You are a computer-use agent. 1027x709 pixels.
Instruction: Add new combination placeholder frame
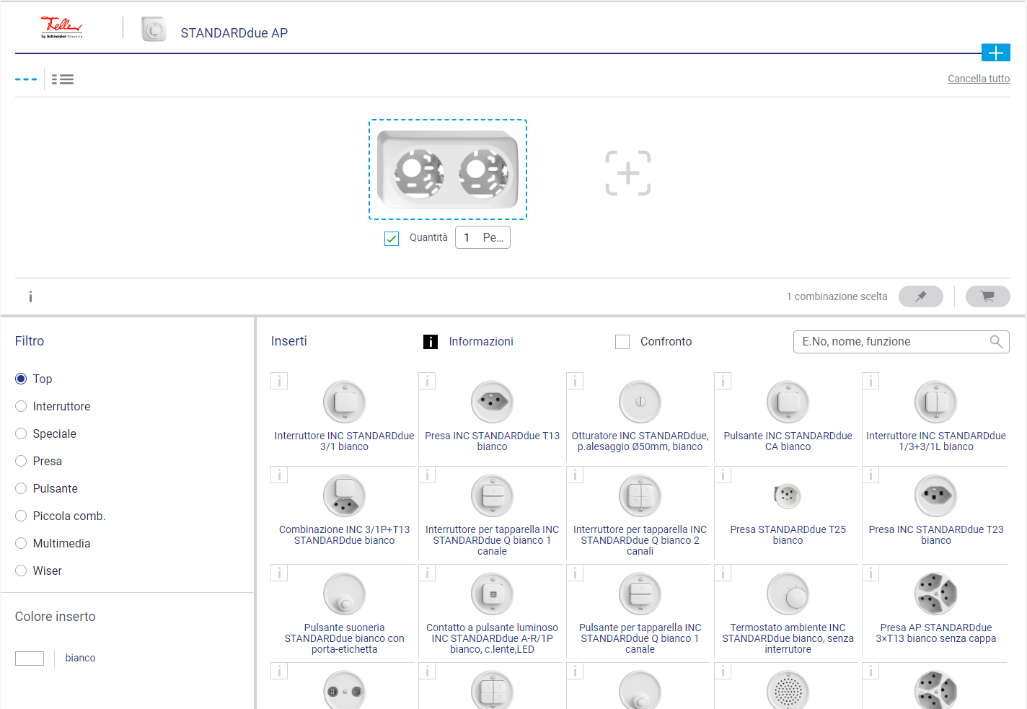(628, 173)
